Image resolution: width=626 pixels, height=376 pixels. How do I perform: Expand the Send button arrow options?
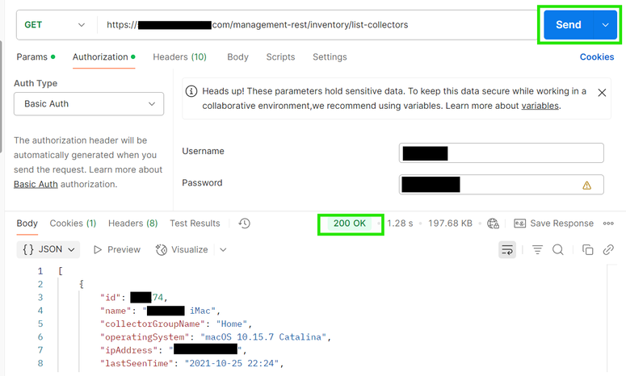coord(605,25)
